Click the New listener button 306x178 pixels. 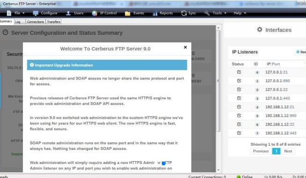tap(300, 52)
